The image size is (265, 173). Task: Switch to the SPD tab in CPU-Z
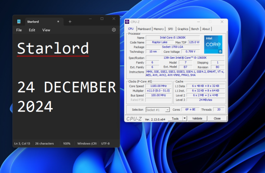click(x=170, y=29)
